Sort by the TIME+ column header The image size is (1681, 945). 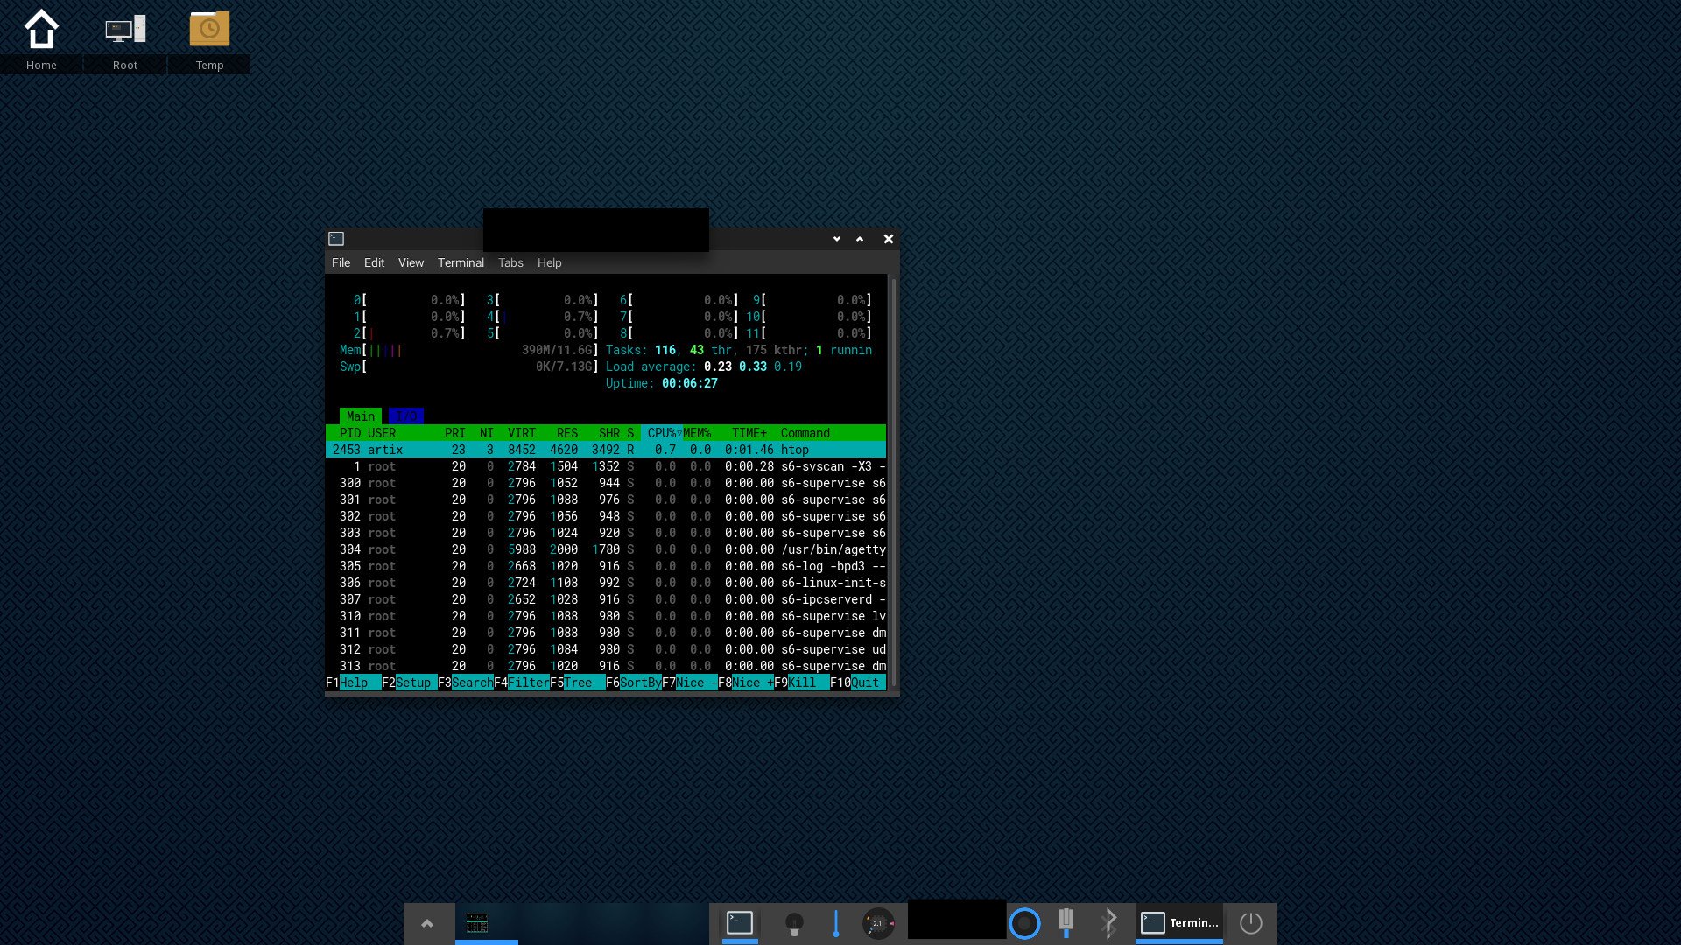coord(749,433)
